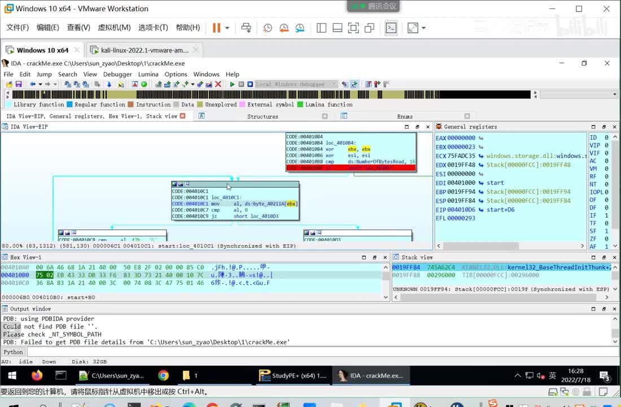Open Chrome from the guest taskbar
Screen dimensions: 621x407
(x=163, y=375)
